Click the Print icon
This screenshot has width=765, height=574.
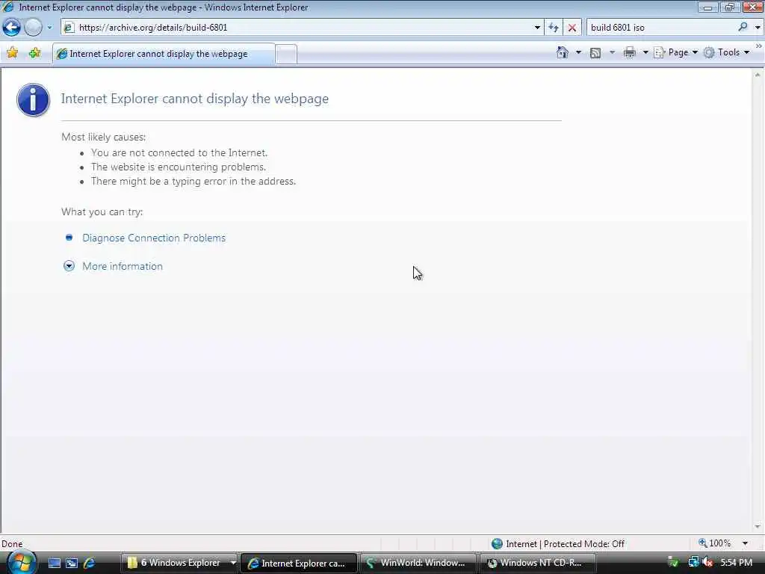coord(630,52)
